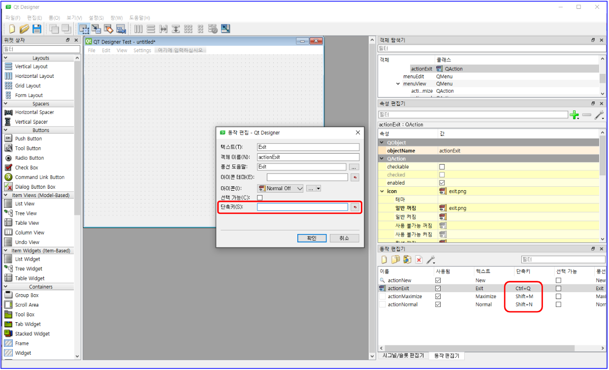Toggle the enabled property checkbox
This screenshot has width=609, height=370.
point(442,183)
